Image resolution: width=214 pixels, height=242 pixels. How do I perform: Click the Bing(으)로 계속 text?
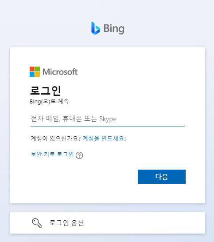tap(49, 101)
